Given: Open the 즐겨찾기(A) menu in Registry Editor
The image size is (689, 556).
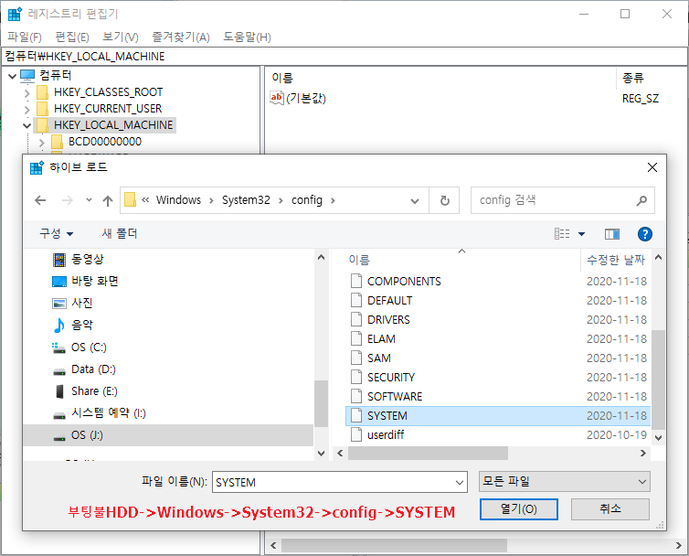Looking at the screenshot, I should coord(181,37).
